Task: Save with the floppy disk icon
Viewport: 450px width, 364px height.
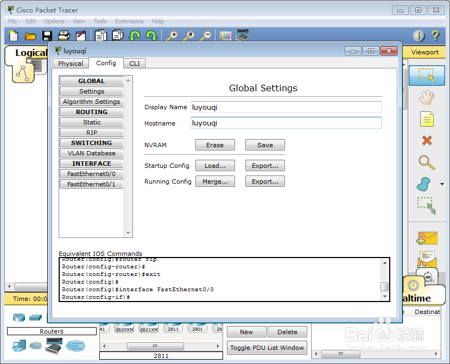Action: pyautogui.click(x=47, y=36)
